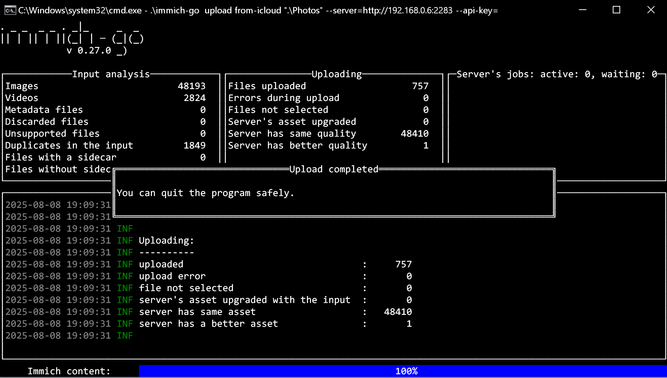Click the window title command text
The width and height of the screenshot is (667, 378).
point(258,10)
